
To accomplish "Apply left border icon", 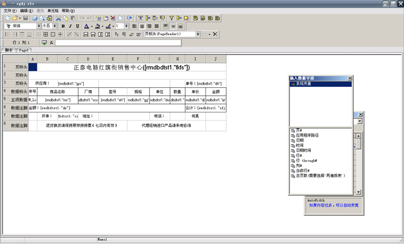I will pos(8,34).
